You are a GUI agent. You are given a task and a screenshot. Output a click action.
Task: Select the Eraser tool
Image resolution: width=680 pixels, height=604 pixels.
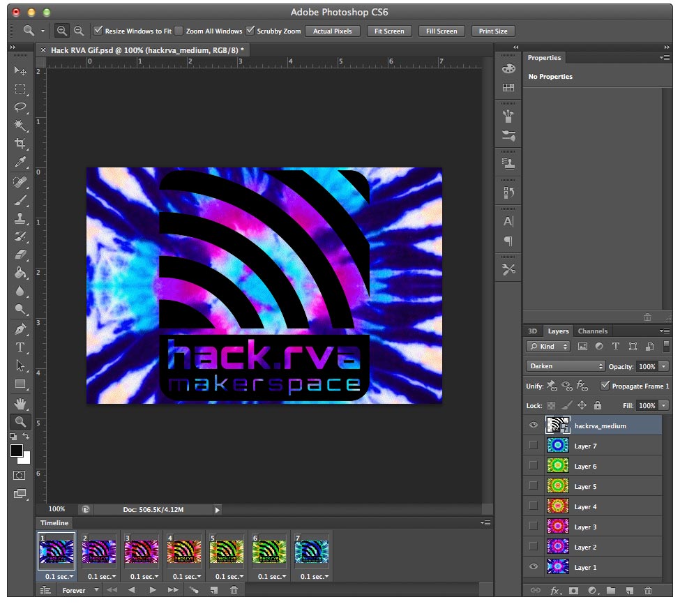[x=20, y=255]
